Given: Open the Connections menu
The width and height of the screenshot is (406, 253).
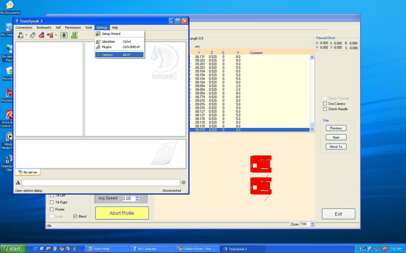Looking at the screenshot, I should [24, 28].
